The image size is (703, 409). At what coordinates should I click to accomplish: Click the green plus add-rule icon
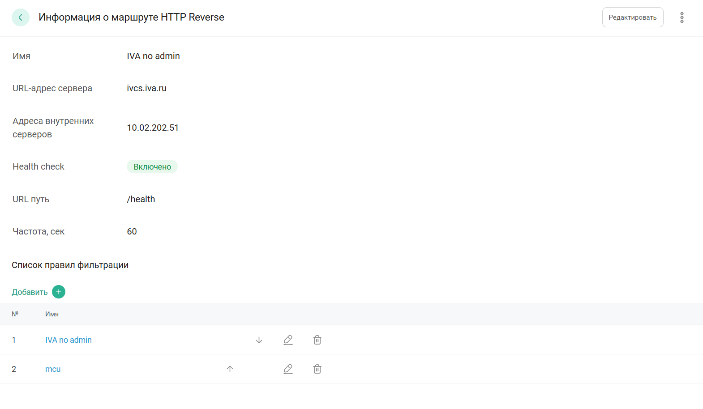click(x=59, y=292)
